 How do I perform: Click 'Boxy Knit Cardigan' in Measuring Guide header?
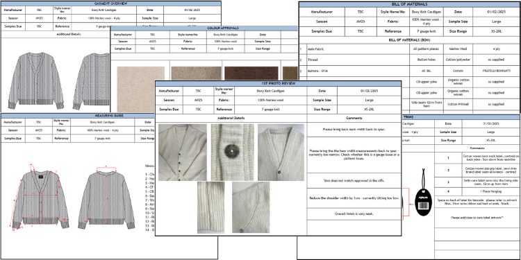[x=101, y=122]
